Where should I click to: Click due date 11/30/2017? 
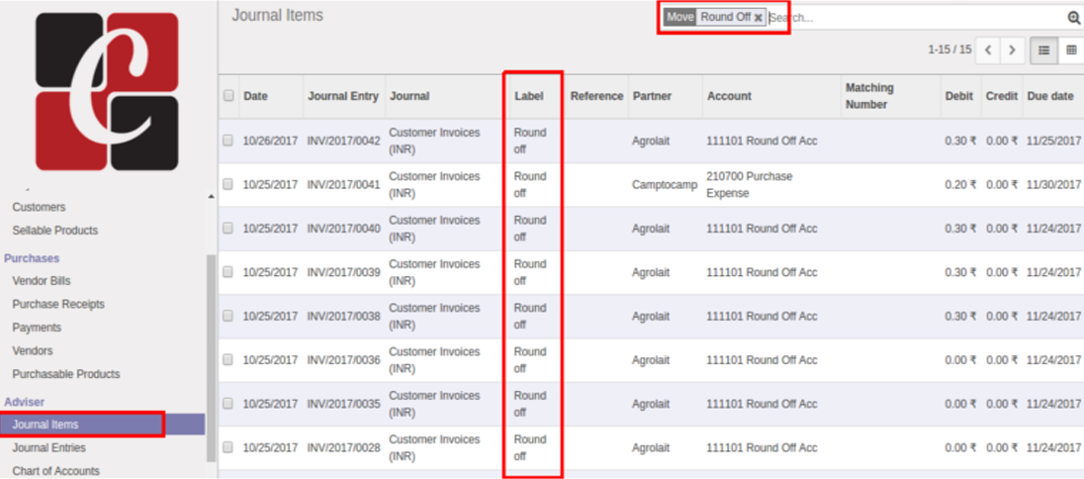[x=1053, y=185]
